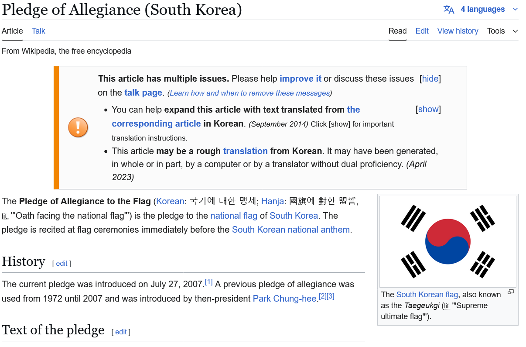
Task: Open the 'Park Chung-hee' link
Action: [x=284, y=299]
